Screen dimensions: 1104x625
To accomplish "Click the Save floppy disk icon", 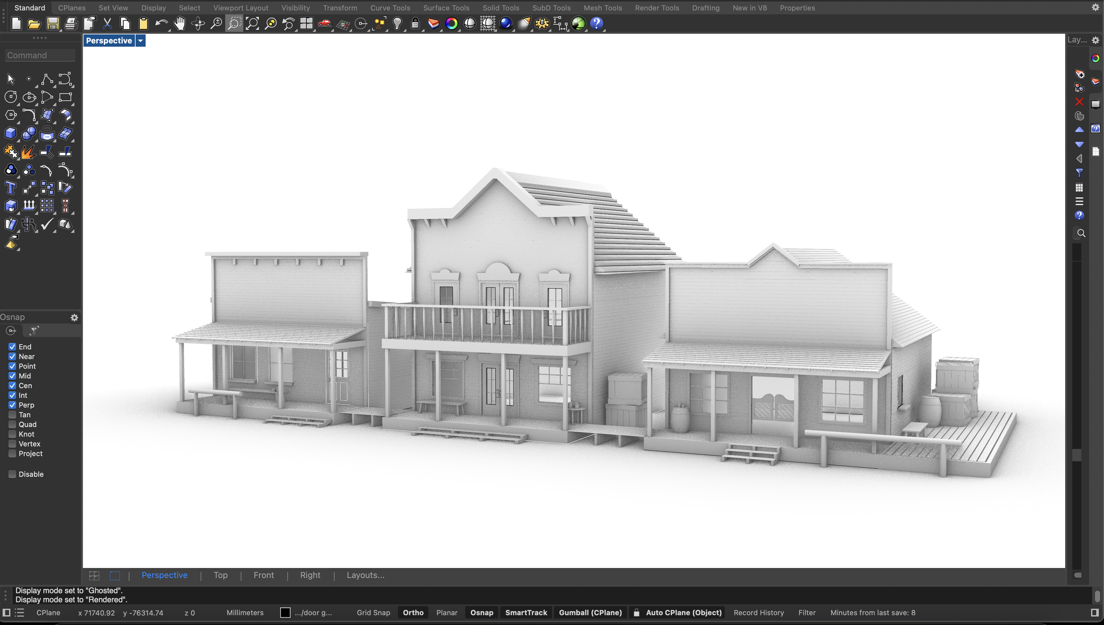I will 53,23.
